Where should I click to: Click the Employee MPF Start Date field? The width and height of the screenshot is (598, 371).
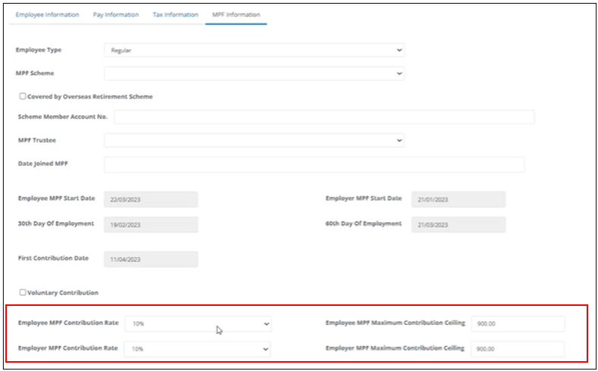tap(151, 199)
